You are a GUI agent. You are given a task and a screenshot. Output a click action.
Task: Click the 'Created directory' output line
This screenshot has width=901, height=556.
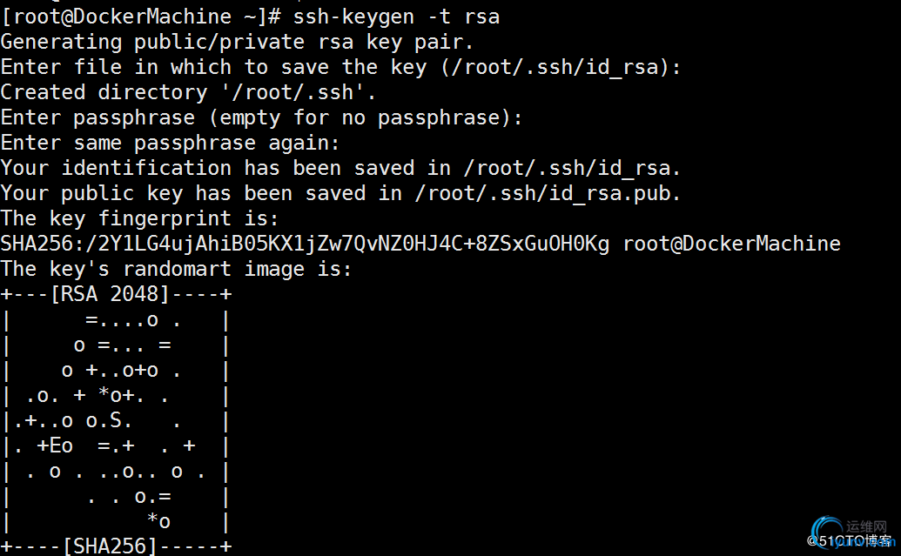pos(189,92)
